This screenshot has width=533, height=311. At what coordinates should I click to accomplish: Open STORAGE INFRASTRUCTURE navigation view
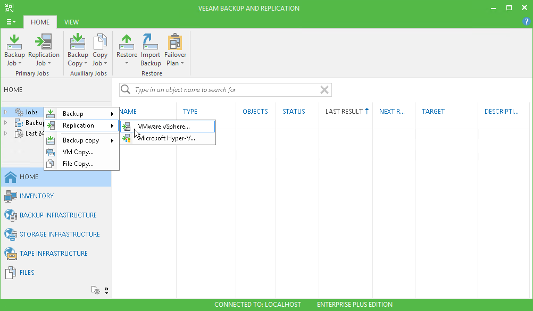(x=56, y=234)
